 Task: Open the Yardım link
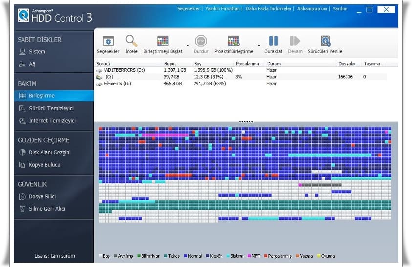click(x=340, y=9)
